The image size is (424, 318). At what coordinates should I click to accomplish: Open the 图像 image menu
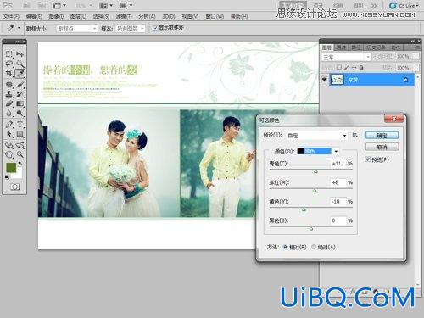click(56, 16)
